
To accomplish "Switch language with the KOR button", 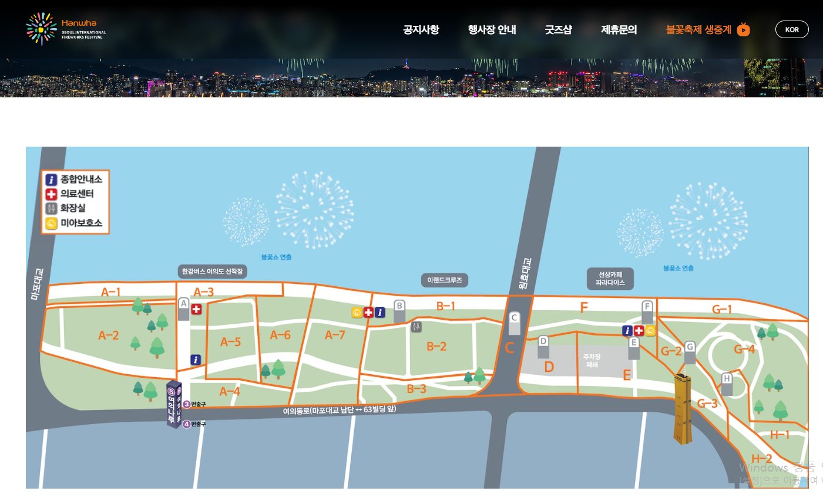I will 792,29.
